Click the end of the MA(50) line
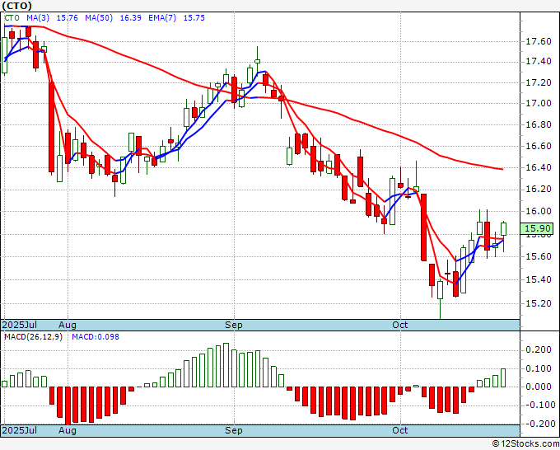The height and width of the screenshot is (450, 560). (x=502, y=169)
